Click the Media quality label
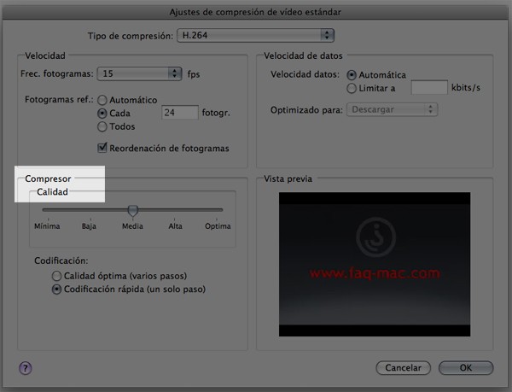512x392 pixels. (132, 226)
